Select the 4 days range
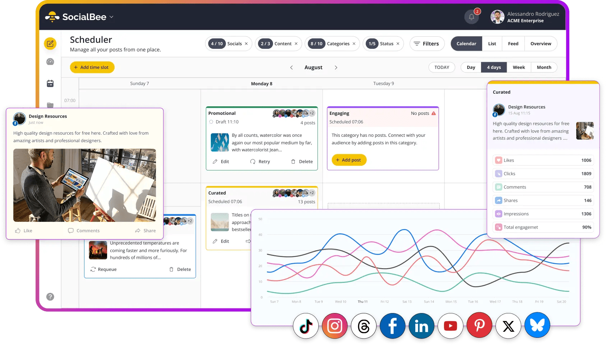This screenshot has width=606, height=345. point(494,67)
